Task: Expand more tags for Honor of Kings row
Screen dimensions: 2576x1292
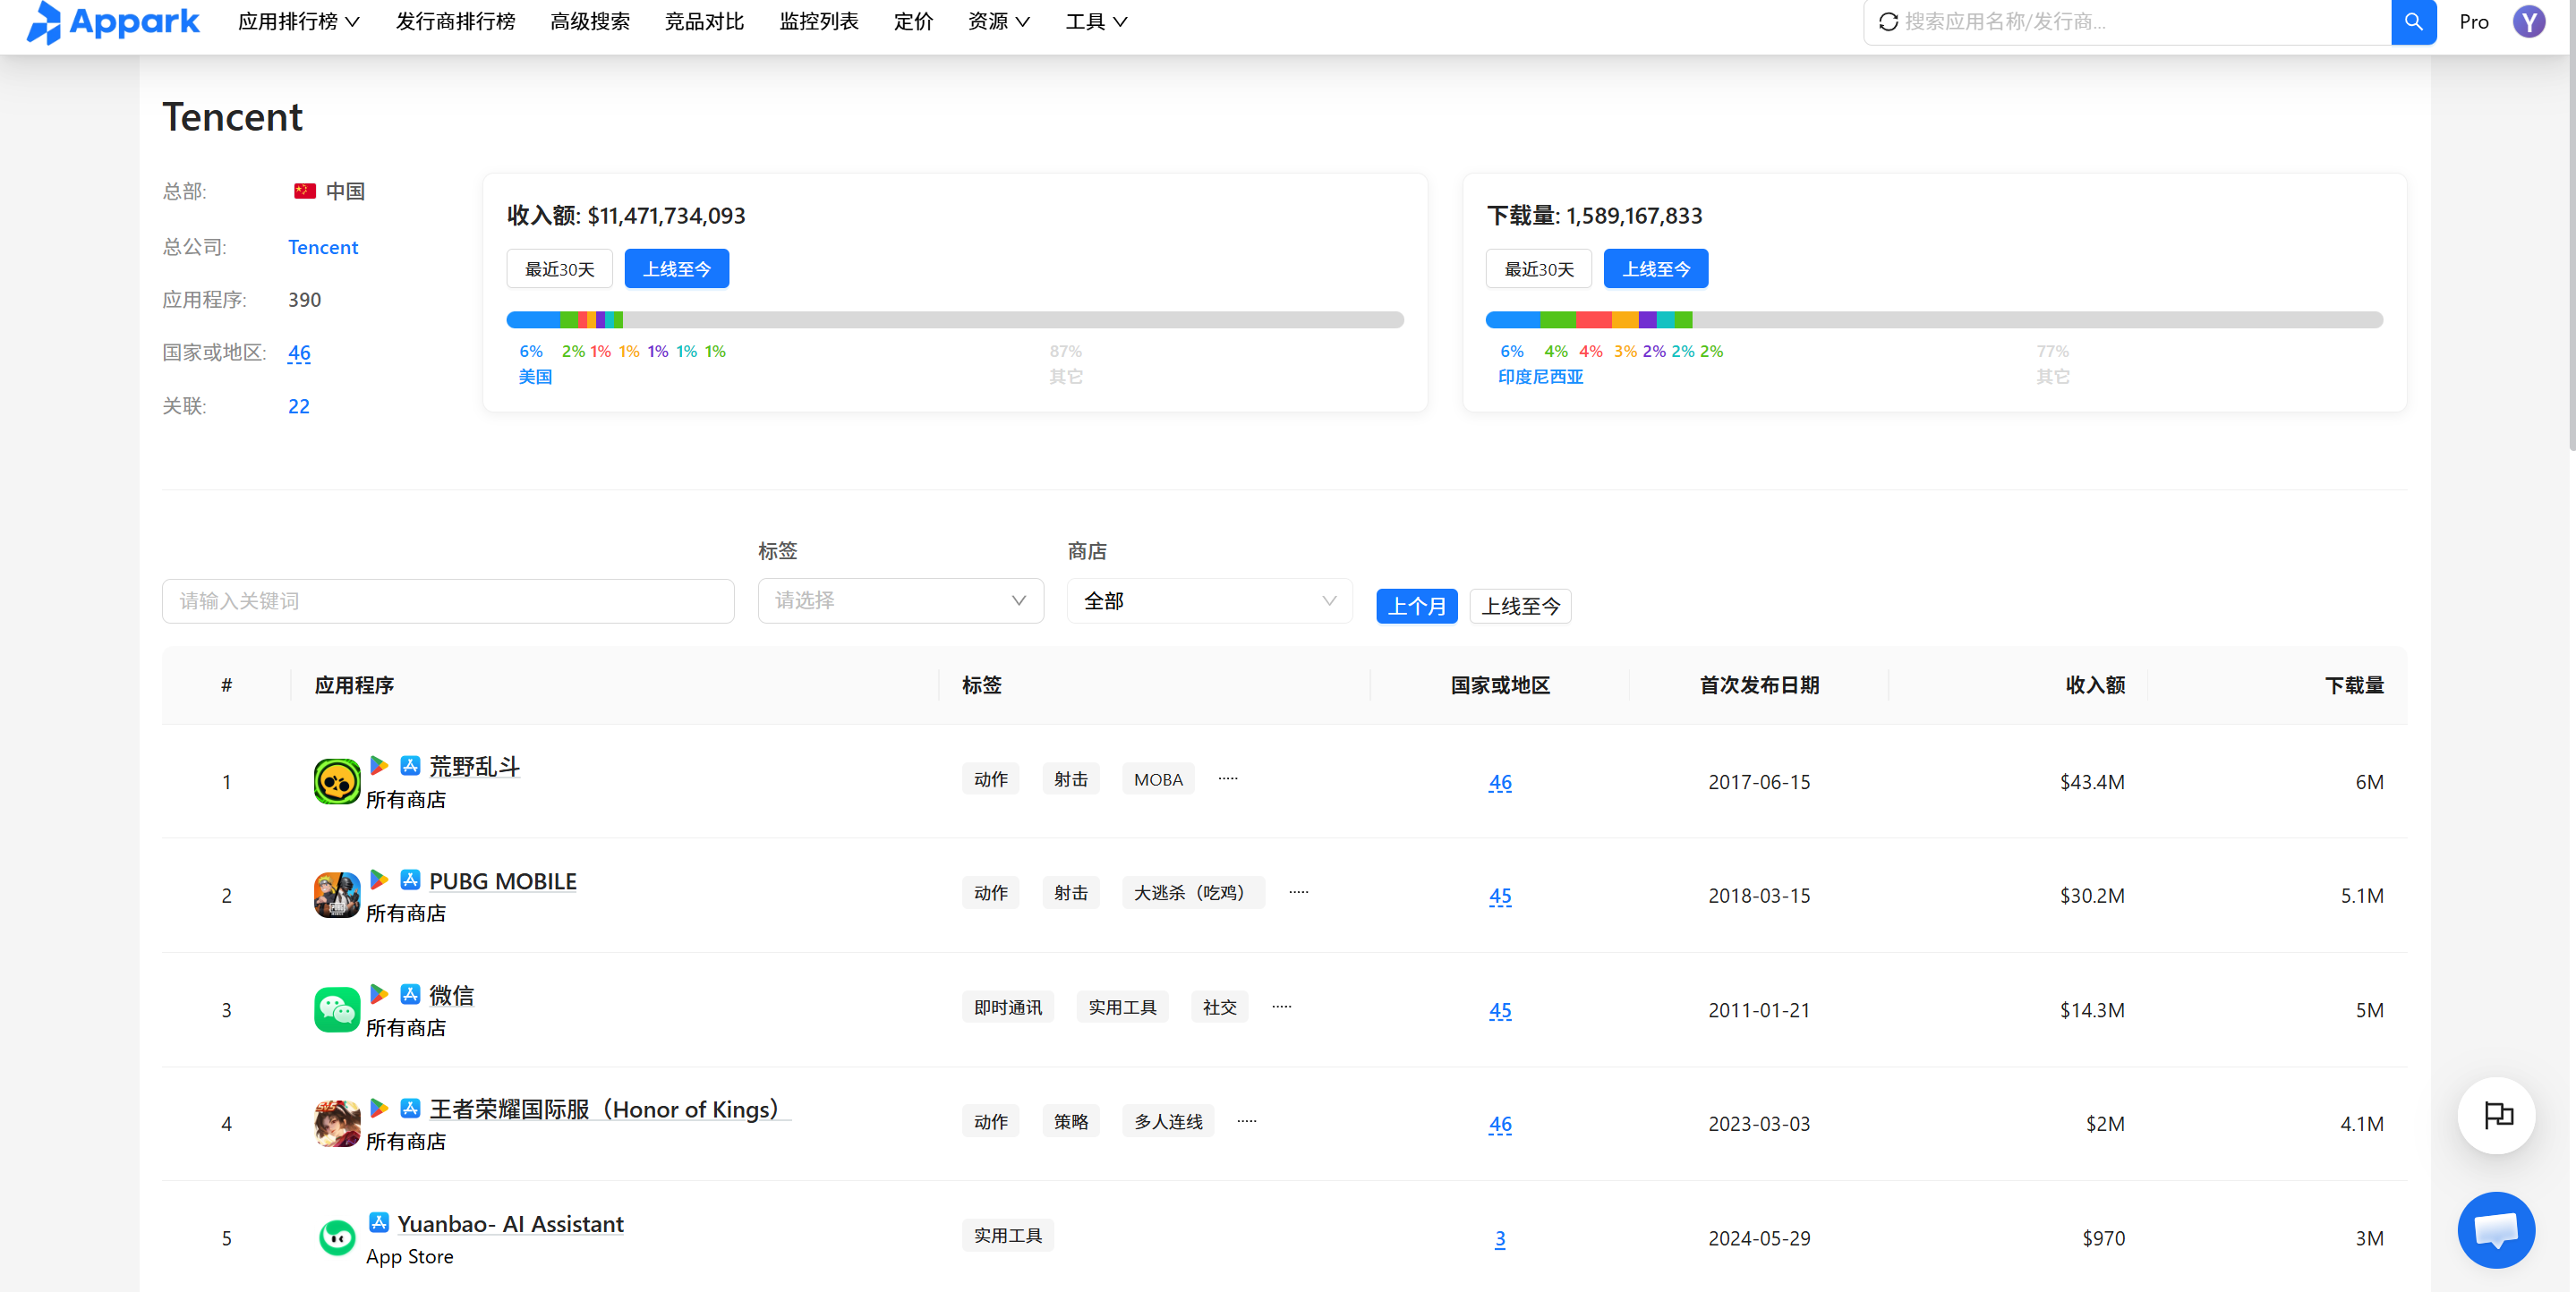Action: 1247,1121
